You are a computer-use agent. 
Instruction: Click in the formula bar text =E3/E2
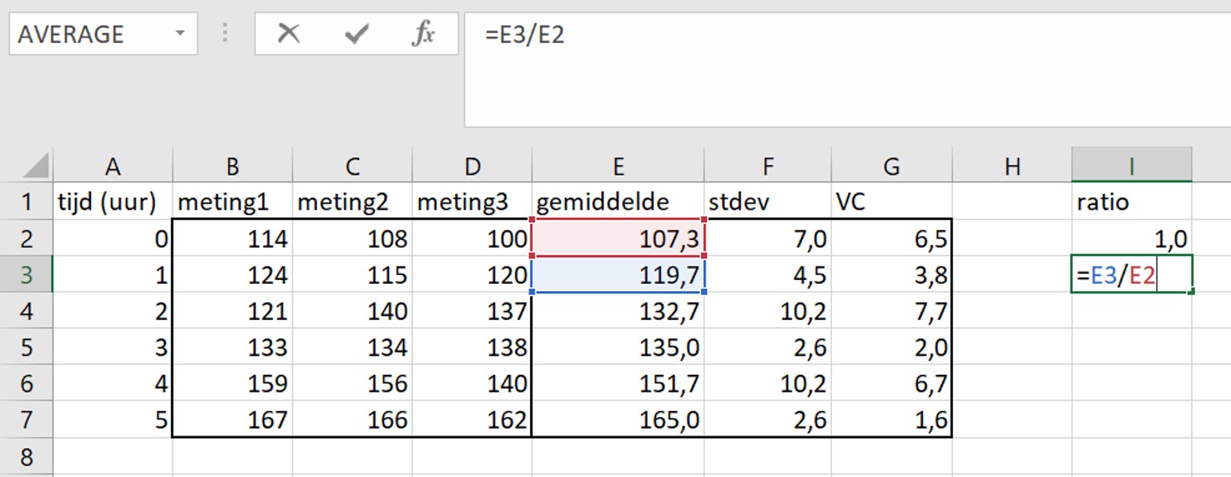tap(525, 35)
